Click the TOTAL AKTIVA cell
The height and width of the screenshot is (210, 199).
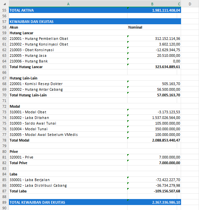pyautogui.click(x=68, y=10)
